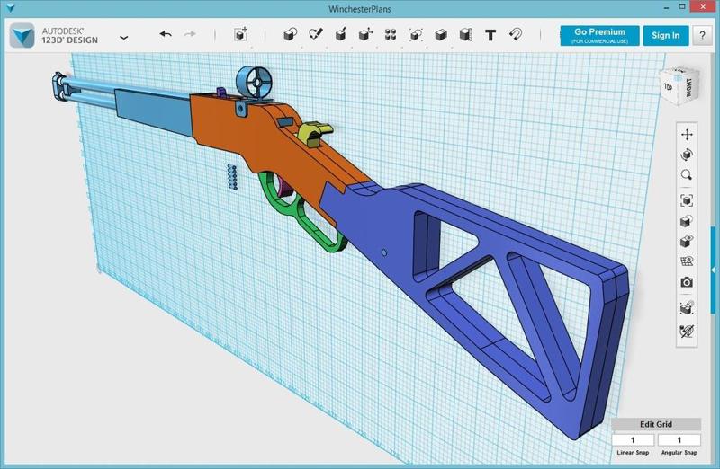Click the Angular Snap value field
Screen dimensions: 720x469
coord(679,440)
